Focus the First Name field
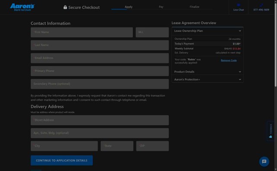This screenshot has height=171, width=277. point(82,32)
